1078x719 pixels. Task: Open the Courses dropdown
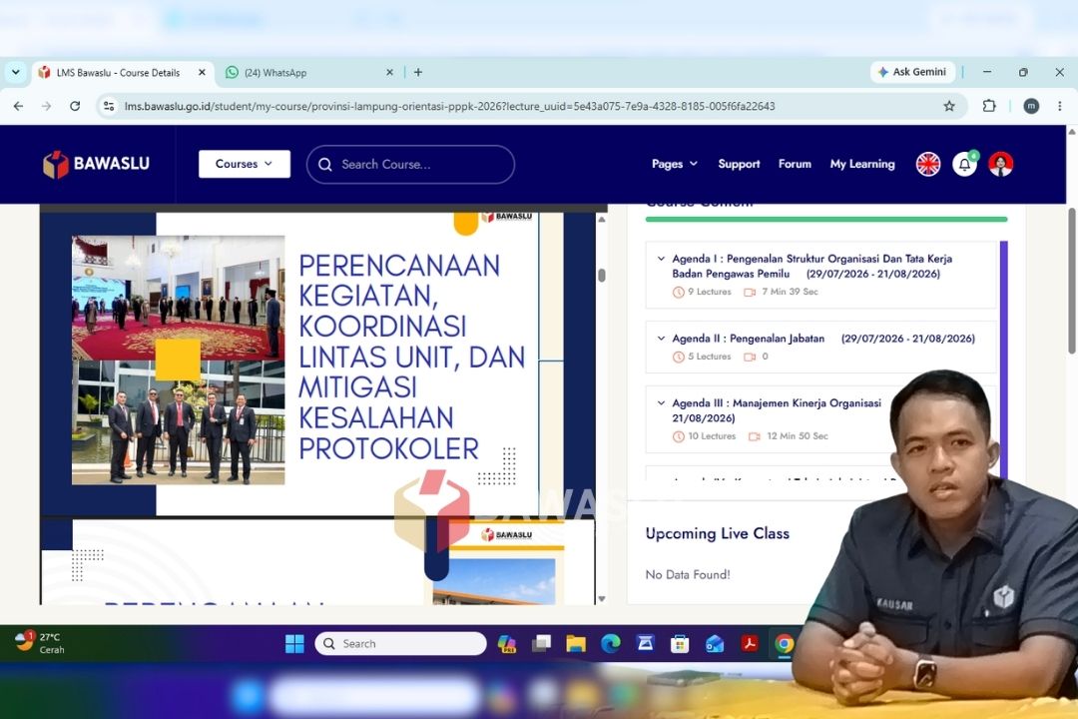(x=245, y=164)
